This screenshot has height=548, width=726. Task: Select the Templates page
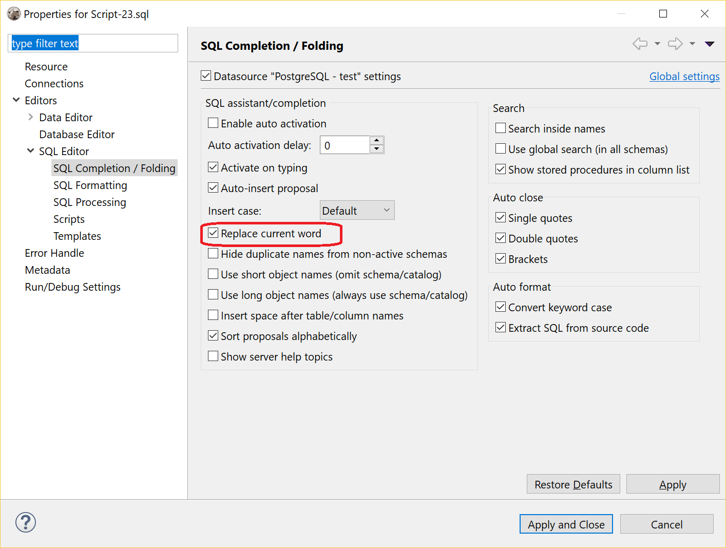77,236
